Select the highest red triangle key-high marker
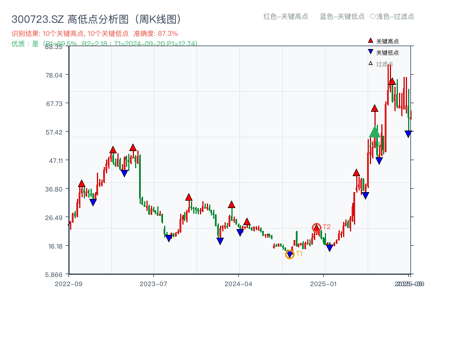Viewport: 456px width, 342px height. coord(392,82)
